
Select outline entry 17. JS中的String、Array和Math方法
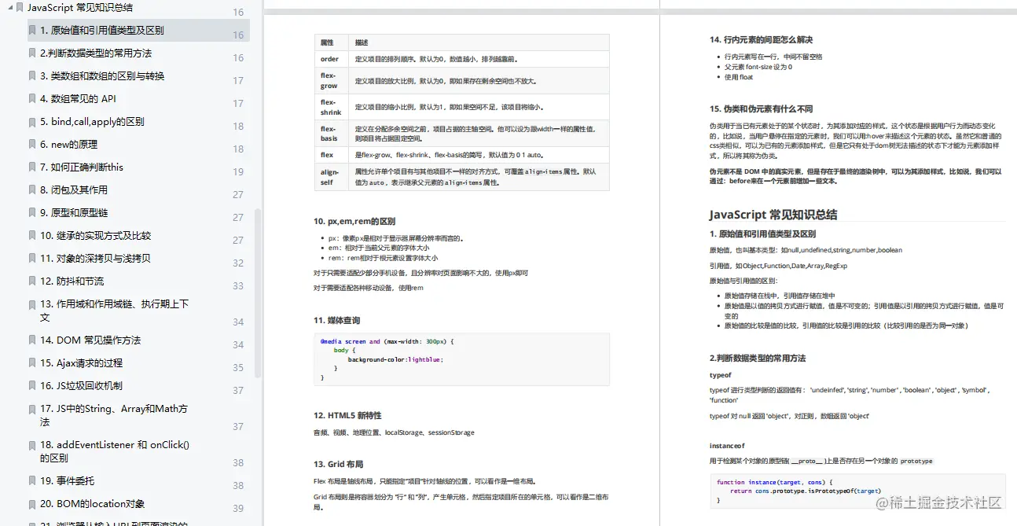click(x=114, y=415)
